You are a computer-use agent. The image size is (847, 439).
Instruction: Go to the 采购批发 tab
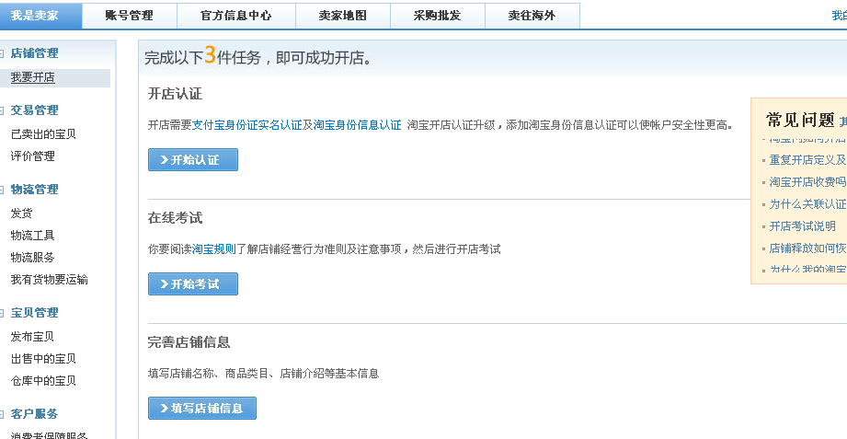coord(437,16)
